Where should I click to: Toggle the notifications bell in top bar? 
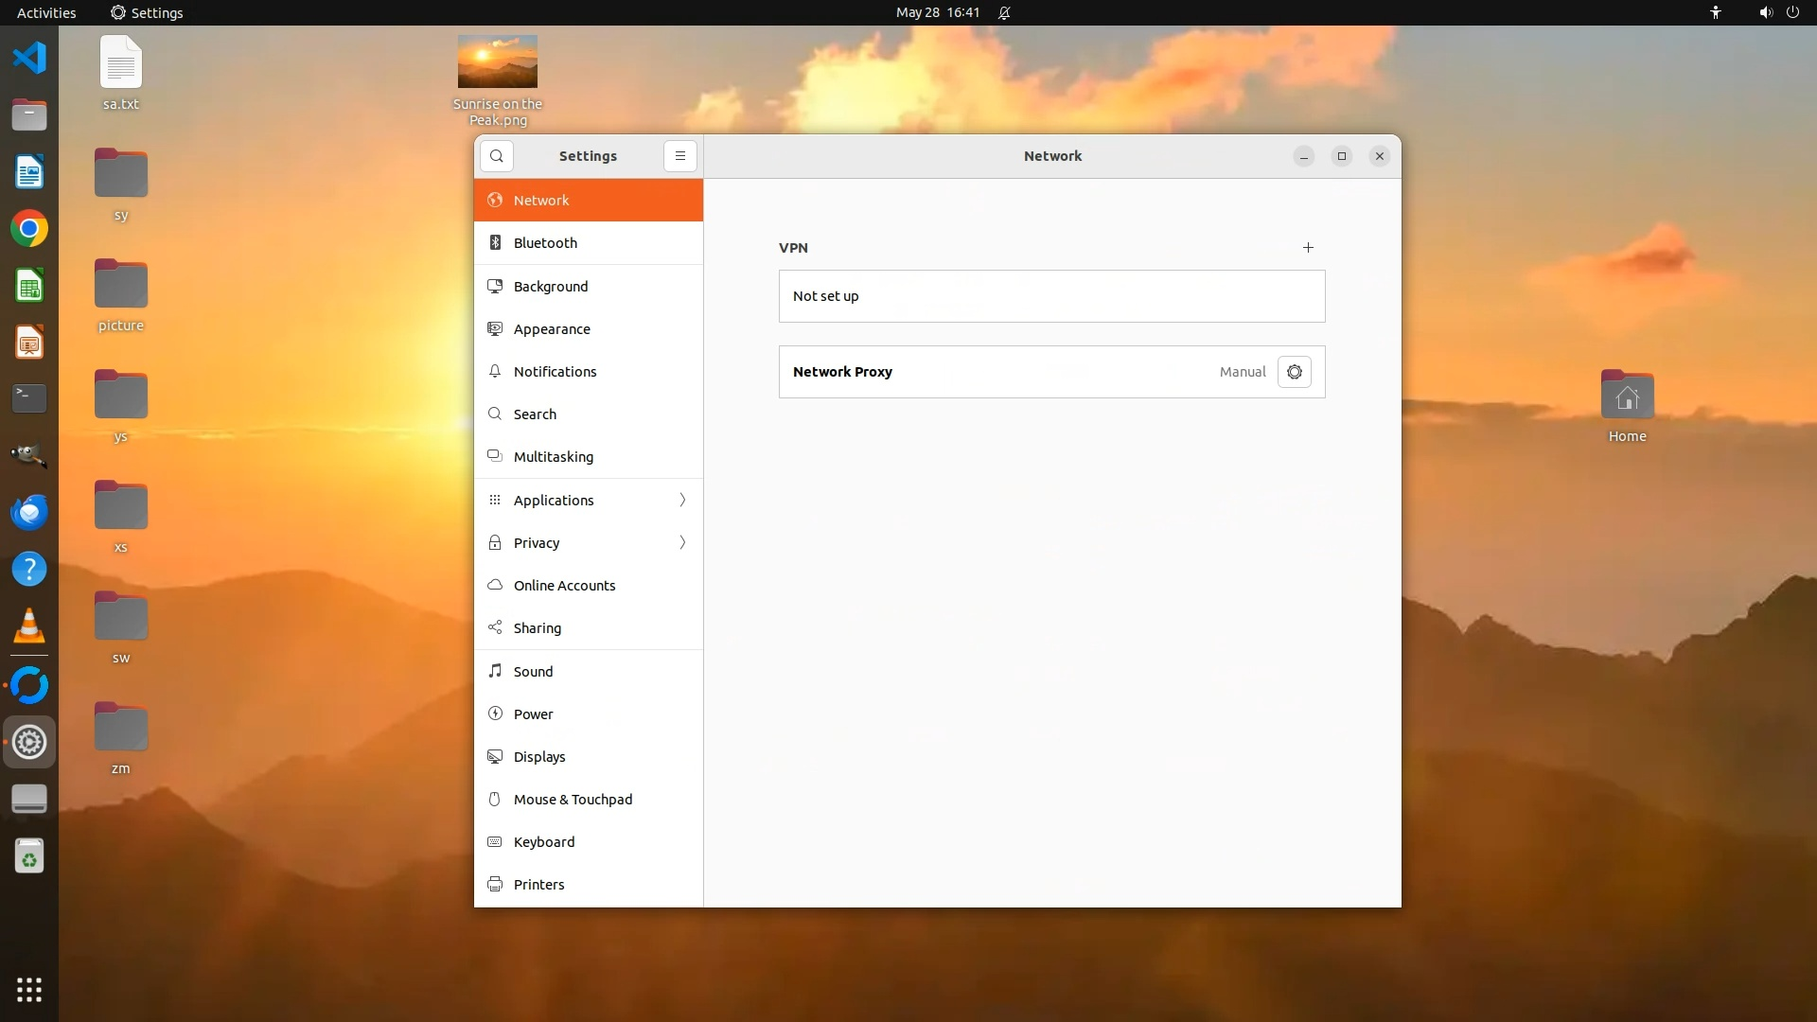[x=1004, y=12]
